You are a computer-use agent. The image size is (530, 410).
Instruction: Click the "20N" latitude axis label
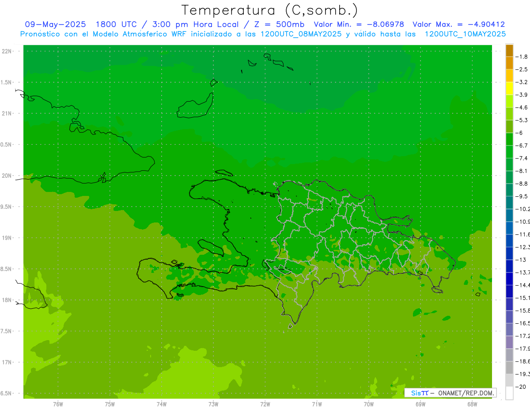(x=8, y=176)
